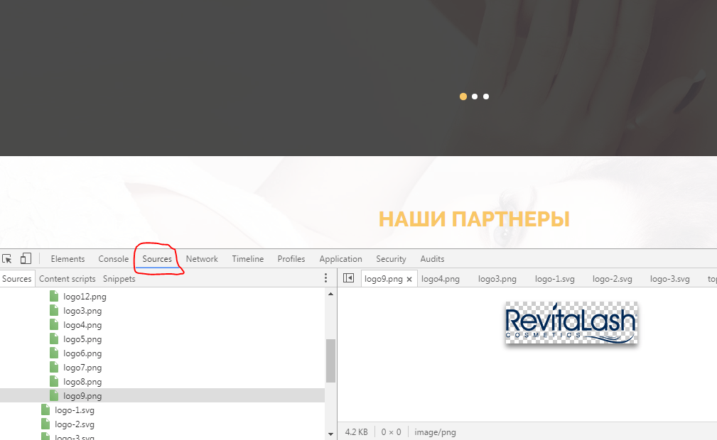Switch to the logo4.png editor tab
717x440 pixels.
[x=441, y=279]
